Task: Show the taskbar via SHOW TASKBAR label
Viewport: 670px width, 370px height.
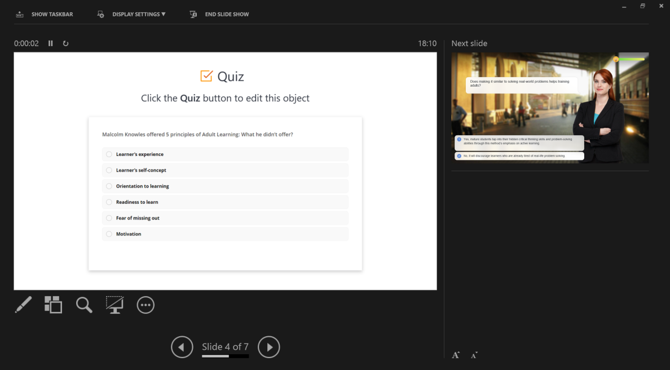Action: pyautogui.click(x=52, y=15)
